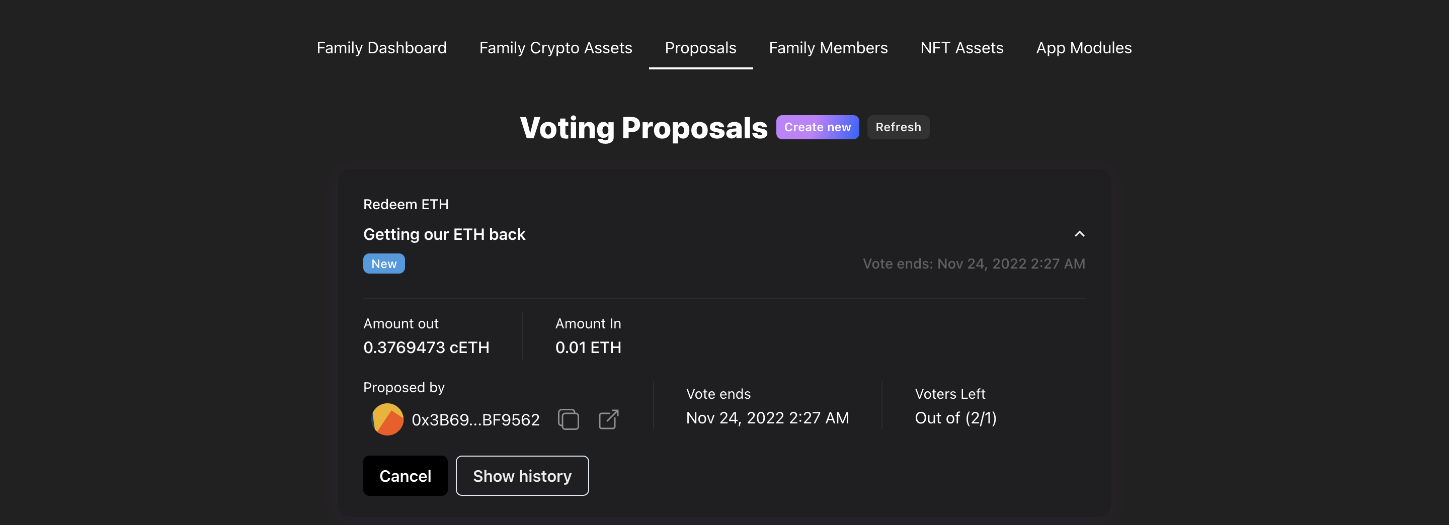Click the proposer's orange avatar icon
The height and width of the screenshot is (525, 1449).
click(387, 419)
